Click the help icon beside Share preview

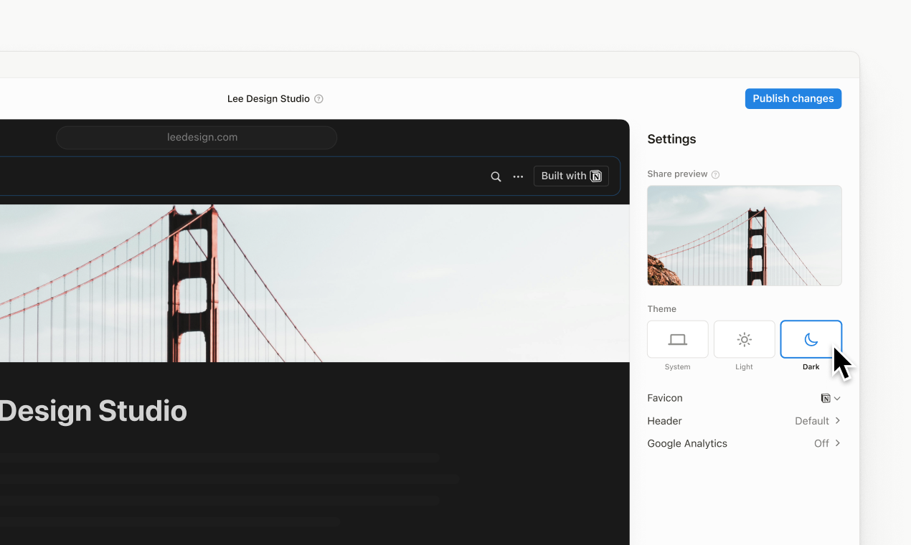tap(715, 174)
